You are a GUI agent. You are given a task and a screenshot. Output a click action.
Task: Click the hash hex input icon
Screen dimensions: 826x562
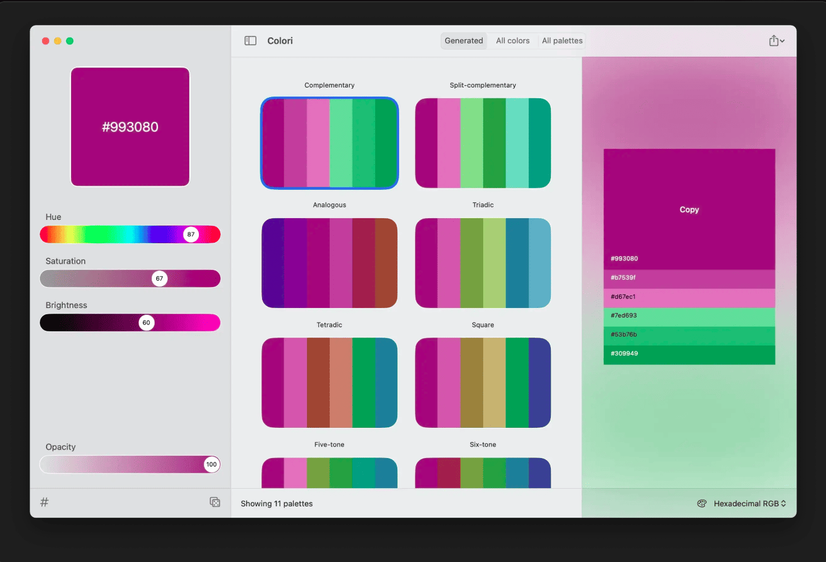tap(44, 502)
